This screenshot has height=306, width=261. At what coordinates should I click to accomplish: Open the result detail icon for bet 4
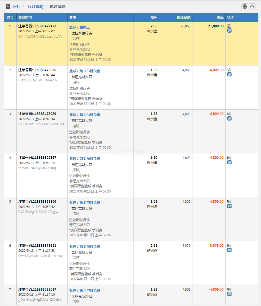[229, 162]
